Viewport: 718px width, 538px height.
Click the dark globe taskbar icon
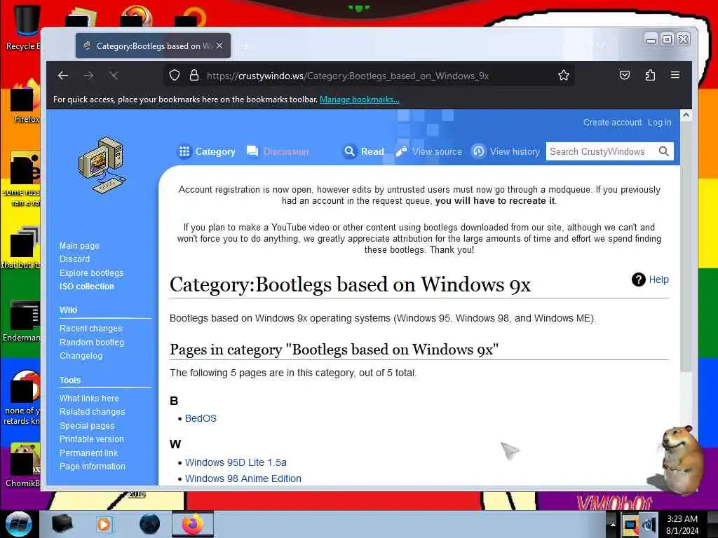click(x=149, y=524)
